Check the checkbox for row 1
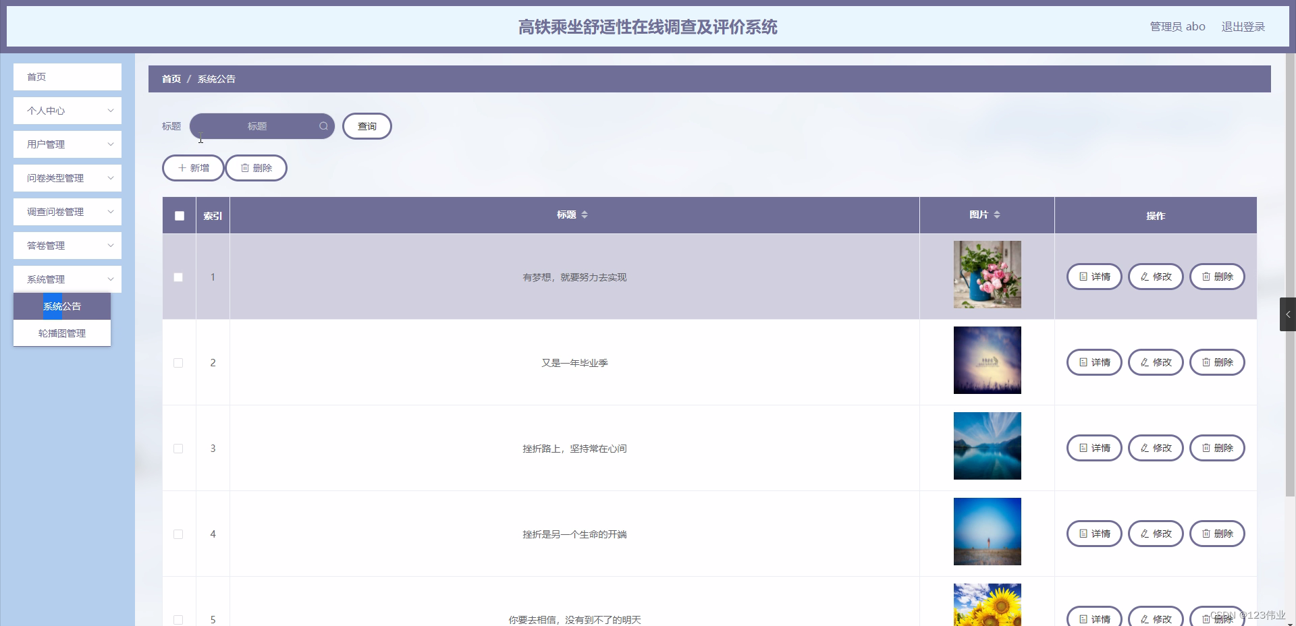1296x626 pixels. click(x=178, y=277)
